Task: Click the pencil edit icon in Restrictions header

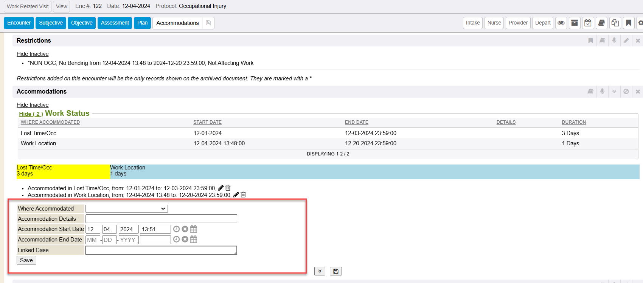Action: coord(626,40)
